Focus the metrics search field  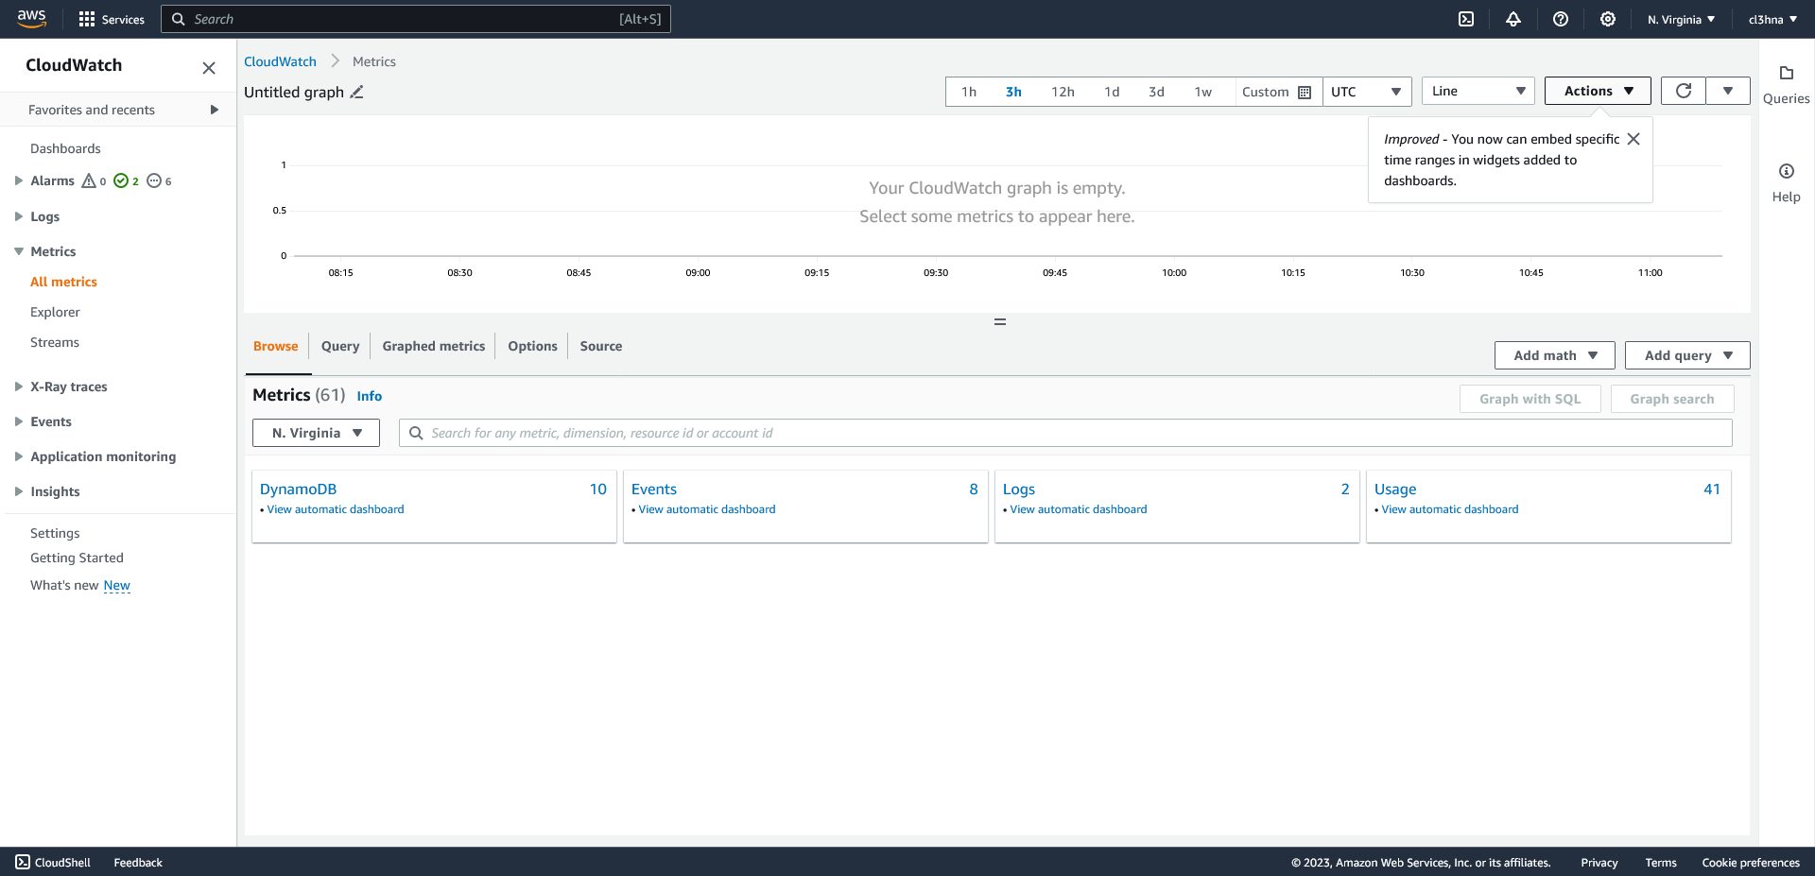coord(1065,433)
